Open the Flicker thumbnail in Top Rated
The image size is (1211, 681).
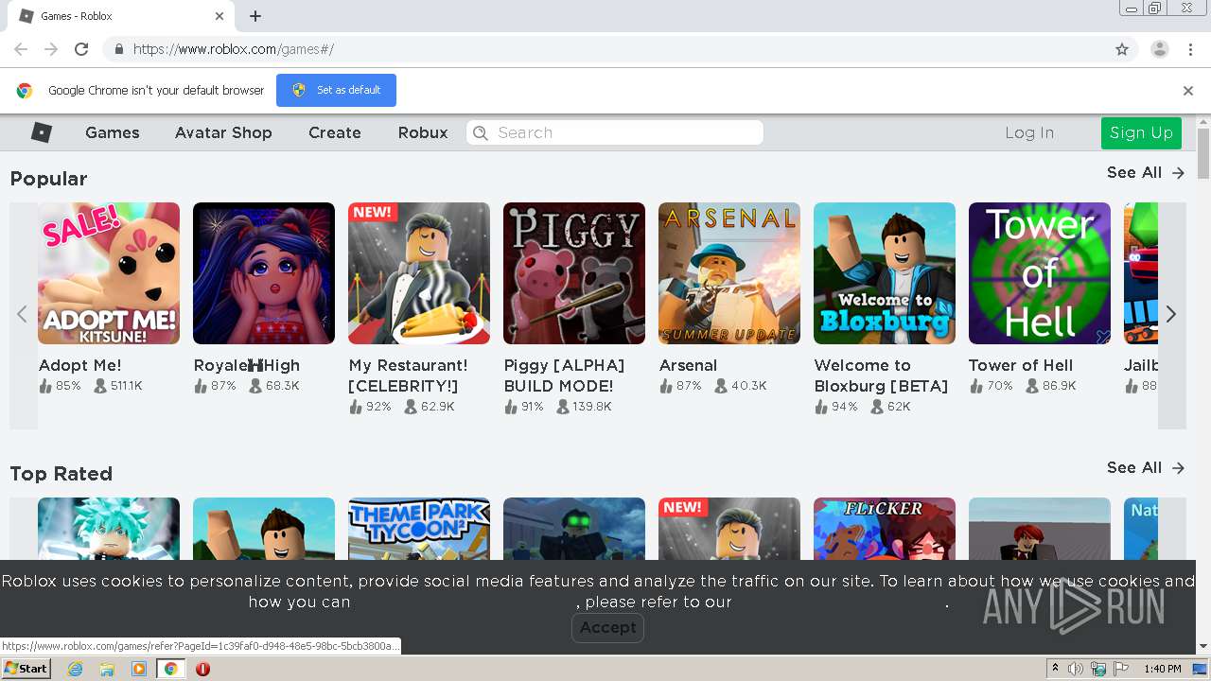[x=885, y=529]
